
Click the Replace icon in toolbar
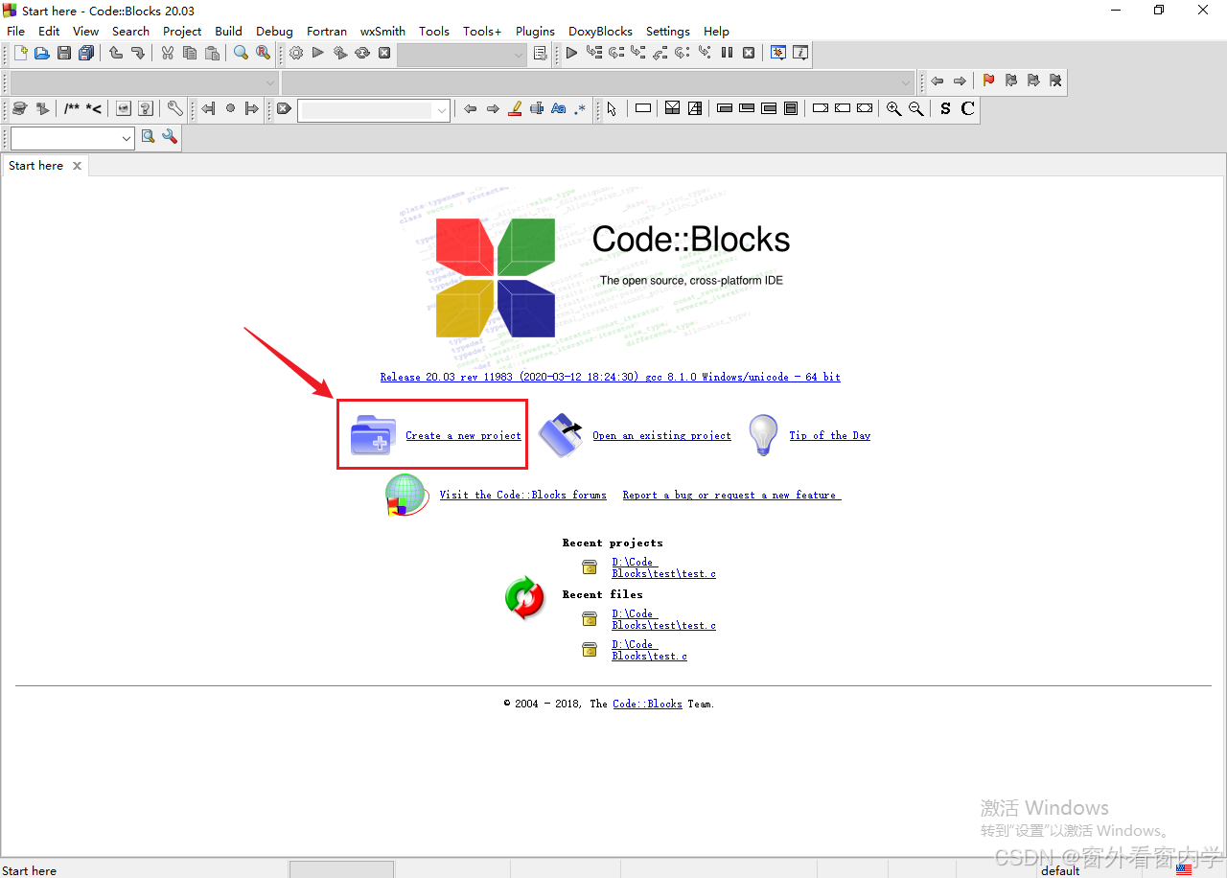263,54
